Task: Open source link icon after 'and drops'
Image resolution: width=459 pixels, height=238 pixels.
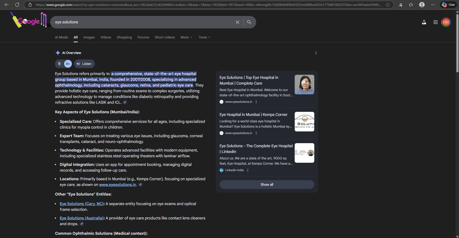Action: pos(82,224)
